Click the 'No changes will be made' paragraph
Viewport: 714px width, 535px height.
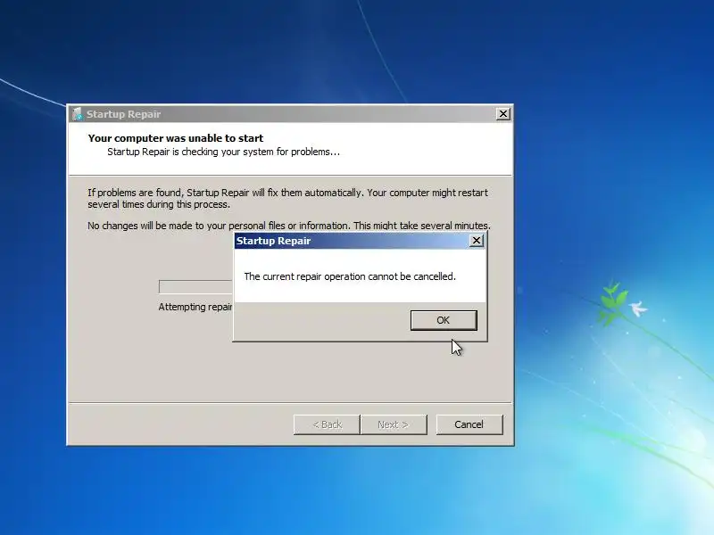click(x=289, y=226)
